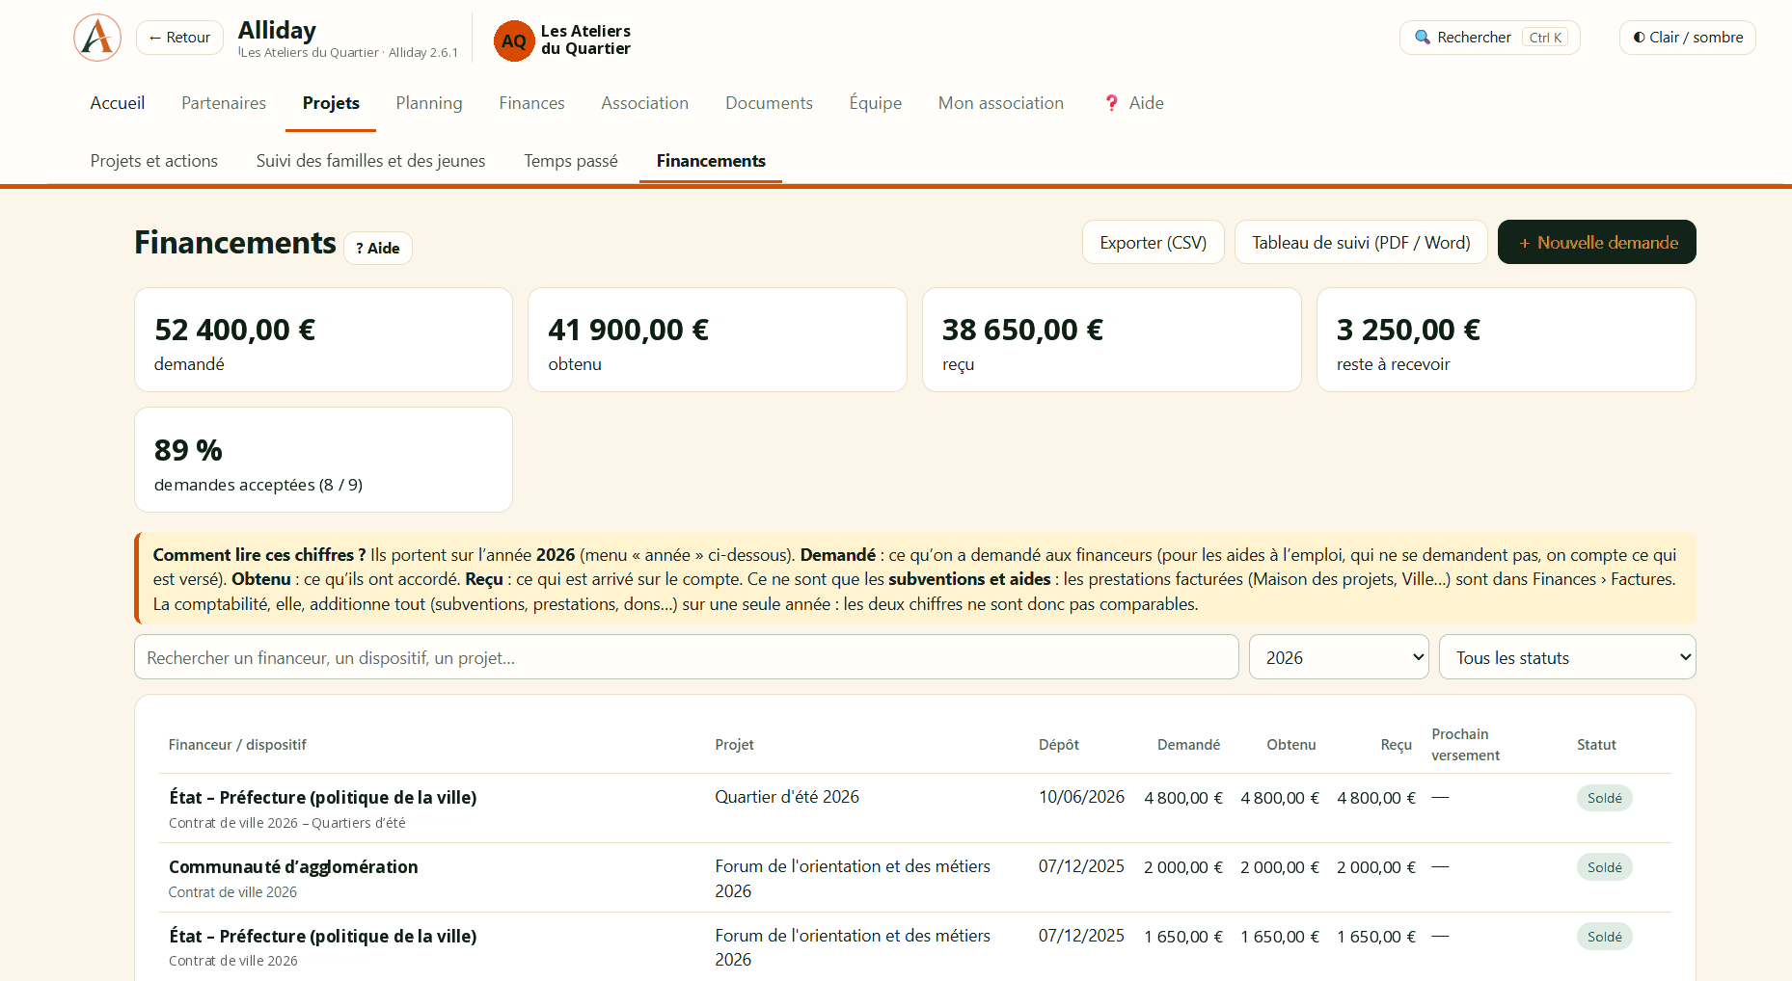
Task: Click the Dépôt column header
Action: pyautogui.click(x=1059, y=745)
